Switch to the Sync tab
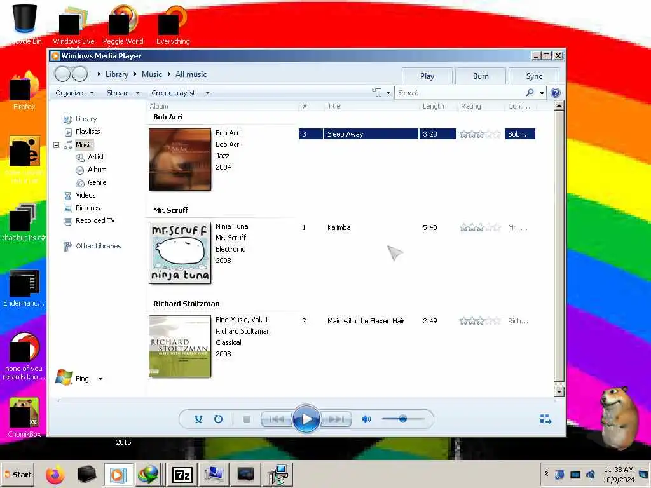 point(534,76)
